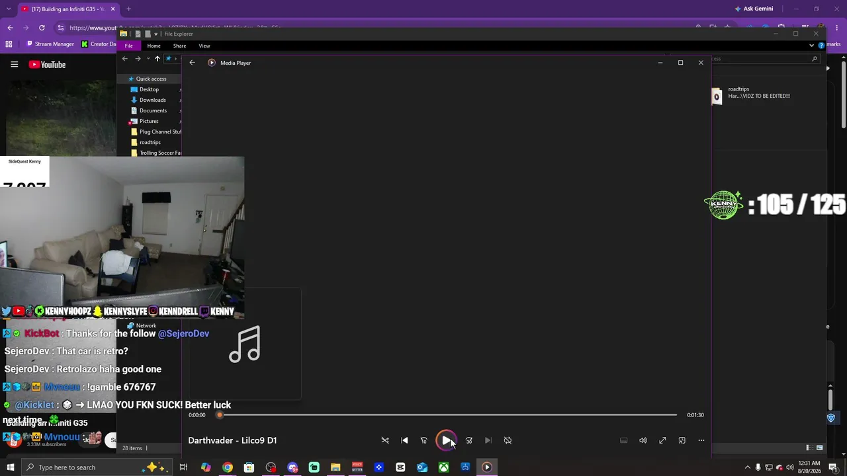Open notification center on taskbar
Screen dimensions: 847x476
click(832, 467)
